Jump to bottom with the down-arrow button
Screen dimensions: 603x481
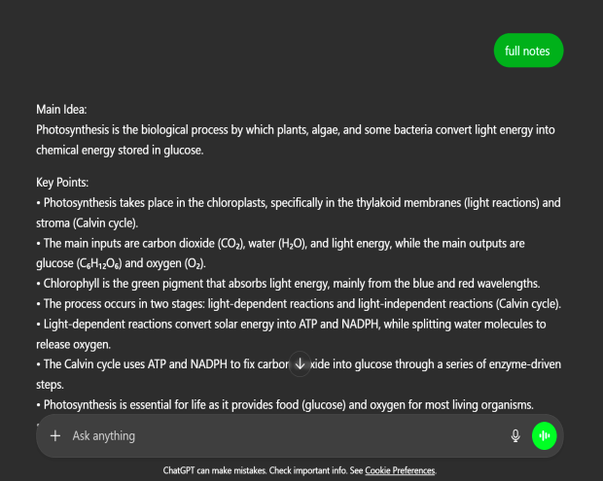point(300,363)
